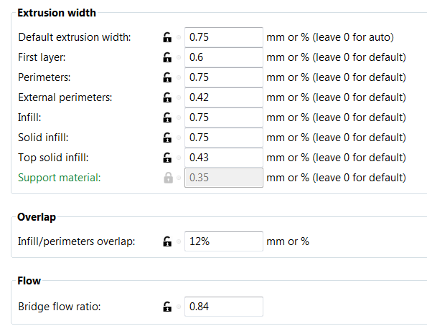Click the lock icon for Infill/perimeters overlap
The height and width of the screenshot is (331, 427).
coord(167,241)
